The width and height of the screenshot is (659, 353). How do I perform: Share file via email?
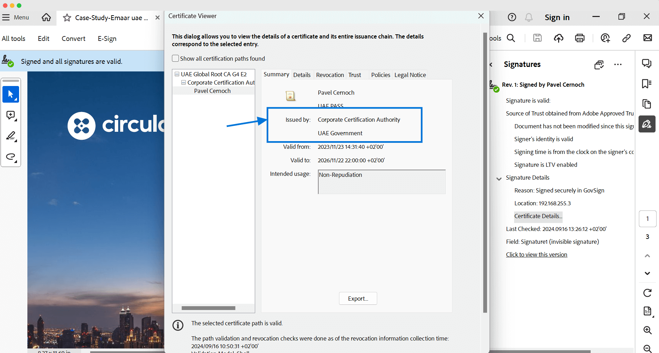(x=648, y=38)
